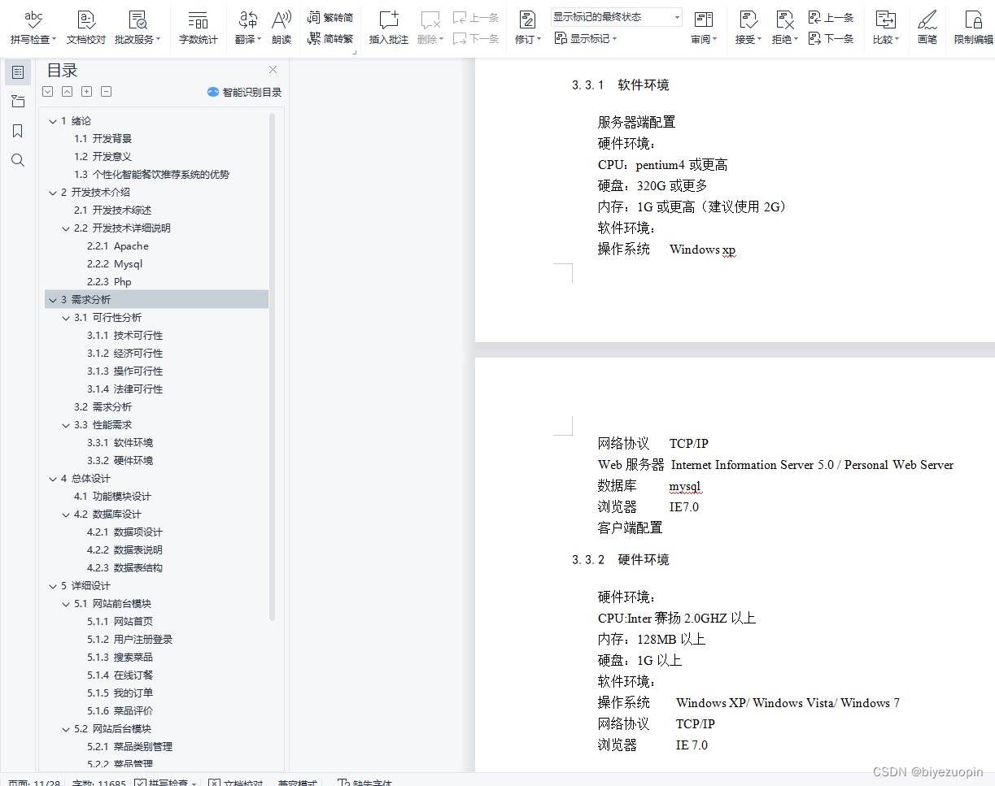Click '3.3.2 硬件环境' heading in document
Viewport: 995px width, 786px height.
click(621, 559)
